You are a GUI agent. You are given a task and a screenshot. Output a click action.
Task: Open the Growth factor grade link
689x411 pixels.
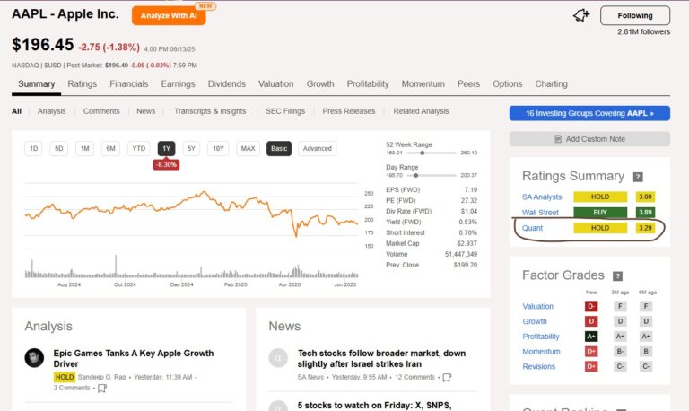coord(535,321)
